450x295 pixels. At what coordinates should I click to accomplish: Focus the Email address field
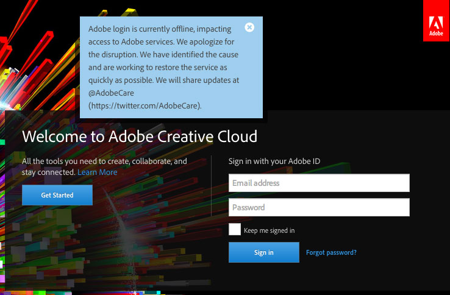coord(319,183)
